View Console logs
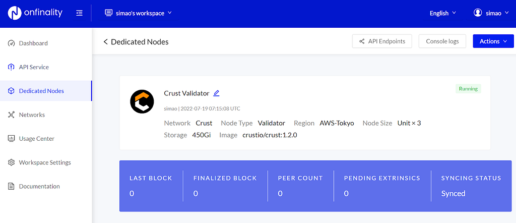The height and width of the screenshot is (223, 516). point(442,41)
